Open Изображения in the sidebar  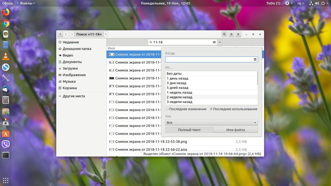coord(81,75)
